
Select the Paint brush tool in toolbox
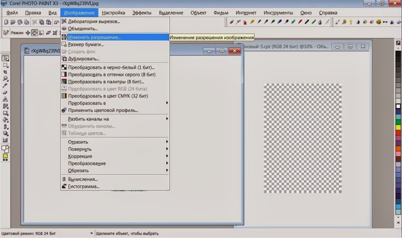[x=5, y=127]
